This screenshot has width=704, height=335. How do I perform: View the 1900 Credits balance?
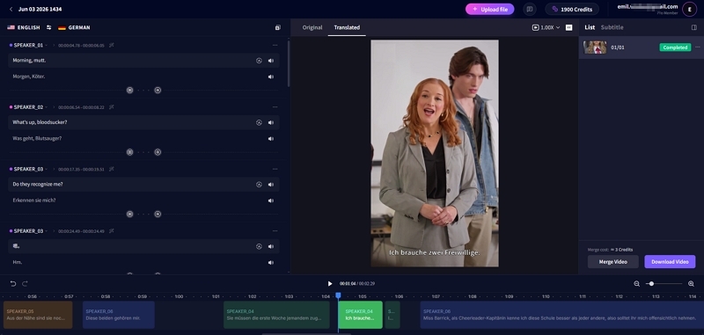[571, 9]
